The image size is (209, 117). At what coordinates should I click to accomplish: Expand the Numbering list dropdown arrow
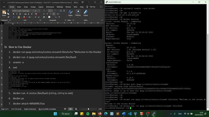(52, 11)
